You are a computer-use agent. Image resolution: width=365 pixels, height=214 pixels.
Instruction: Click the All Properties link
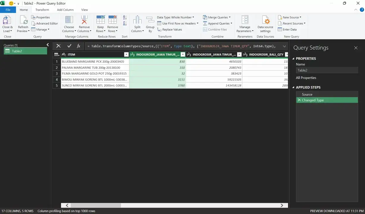[x=306, y=78]
